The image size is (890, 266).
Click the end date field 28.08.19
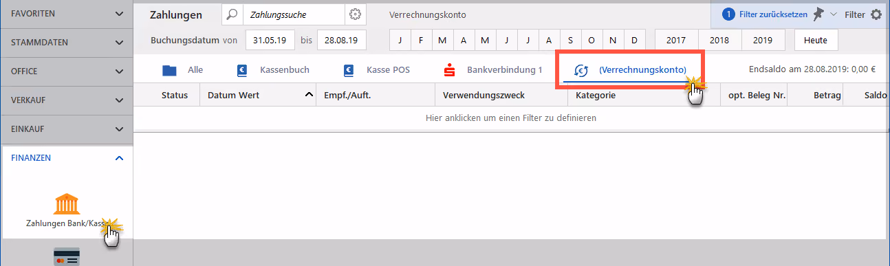click(341, 40)
